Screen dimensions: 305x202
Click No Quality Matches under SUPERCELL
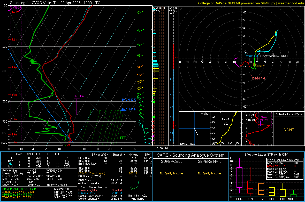click(x=172, y=173)
